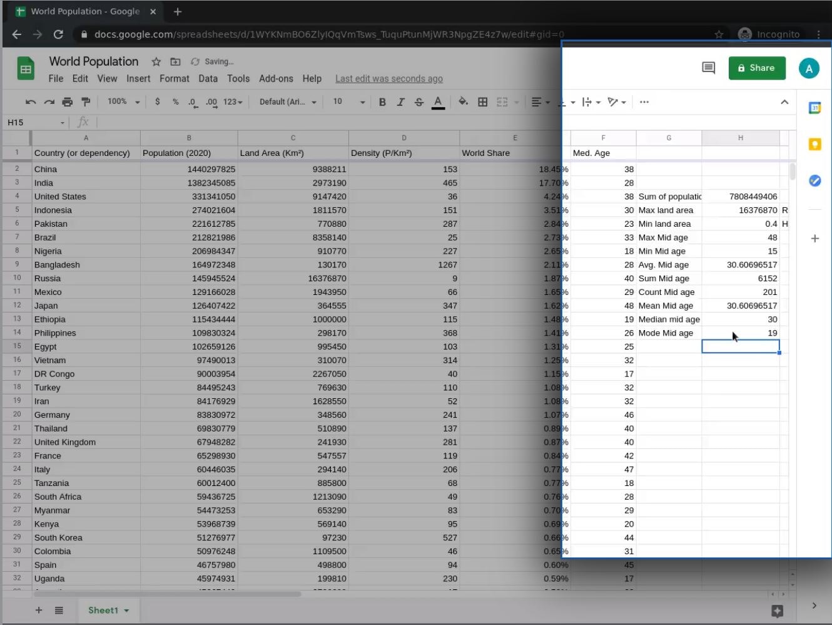Star the World Population document

pyautogui.click(x=156, y=61)
